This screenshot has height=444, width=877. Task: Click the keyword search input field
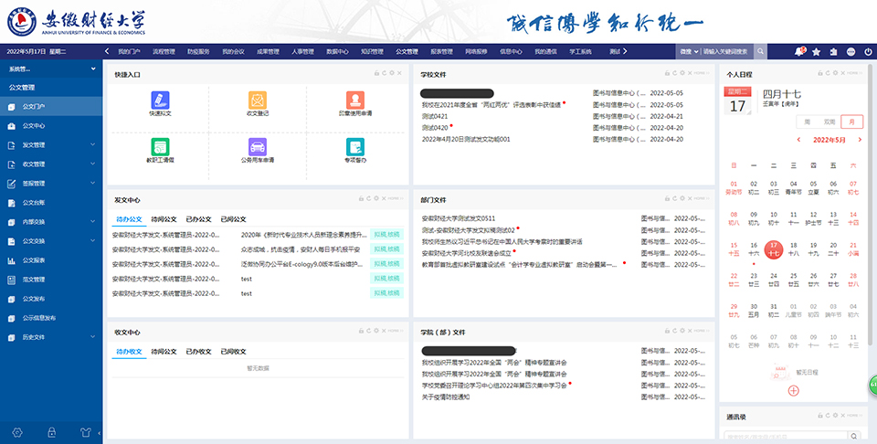point(726,51)
